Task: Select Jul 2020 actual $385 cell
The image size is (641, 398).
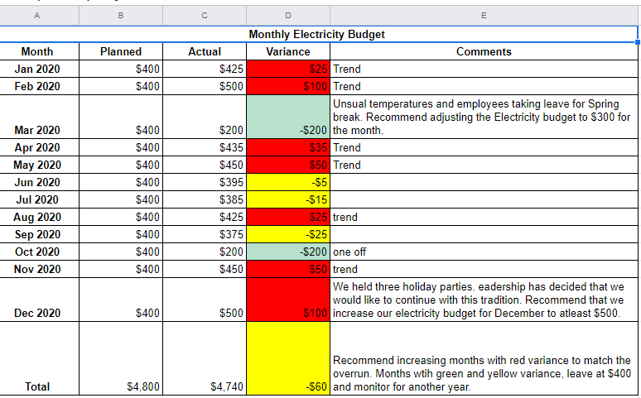Action: 205,199
